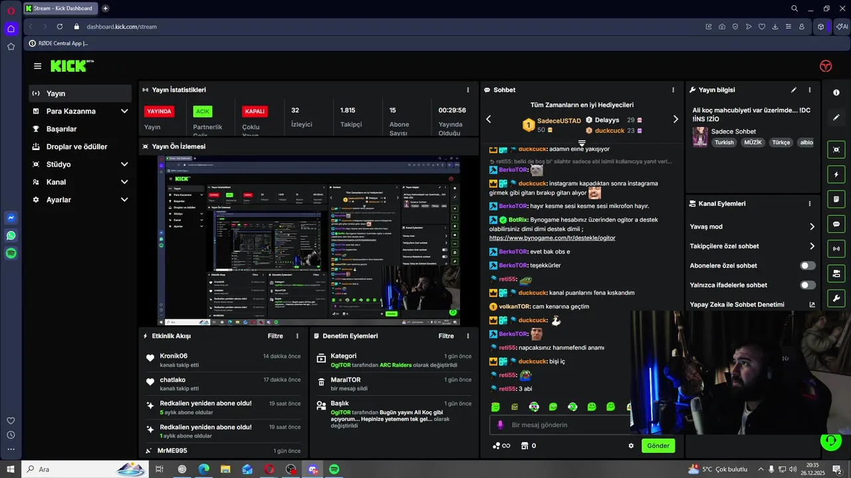Reload the page in browser toolbar
Screen dimensions: 851x478
tap(60, 27)
